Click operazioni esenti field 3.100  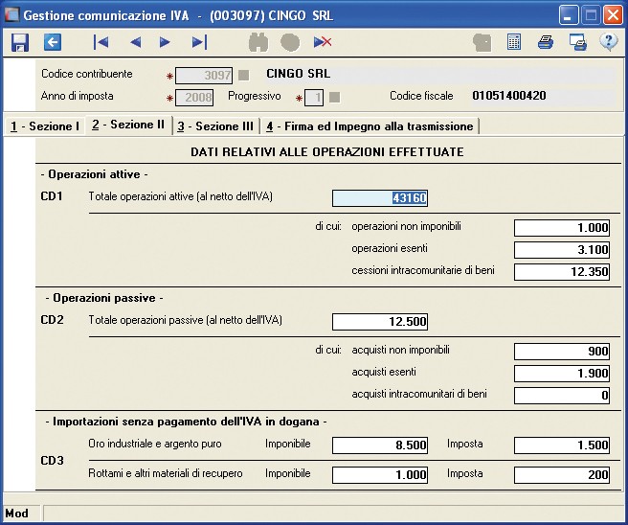(x=562, y=250)
